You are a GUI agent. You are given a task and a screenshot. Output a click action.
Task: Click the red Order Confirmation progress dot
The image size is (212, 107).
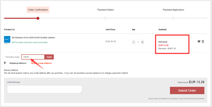click(x=38, y=18)
